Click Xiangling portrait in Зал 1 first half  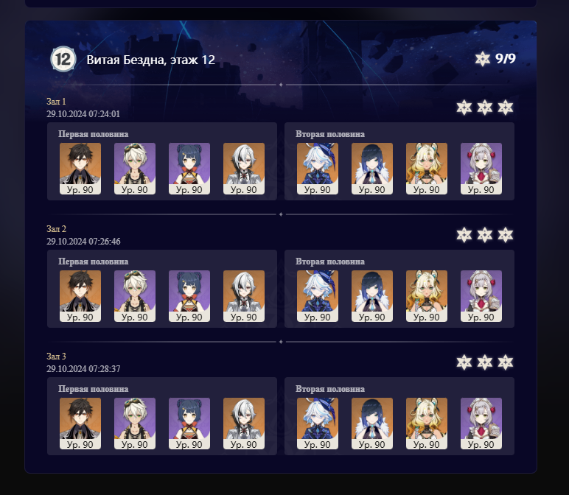click(189, 169)
